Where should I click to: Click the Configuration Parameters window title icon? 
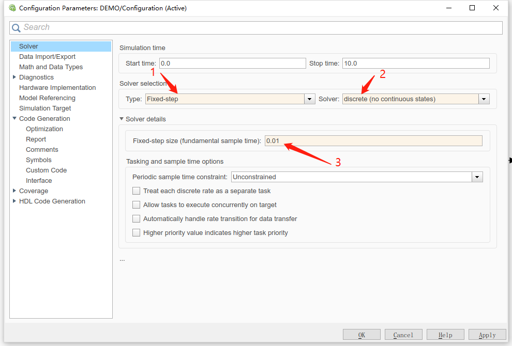pyautogui.click(x=12, y=8)
